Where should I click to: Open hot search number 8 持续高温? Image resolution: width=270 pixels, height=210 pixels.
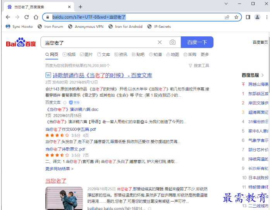click(258, 159)
